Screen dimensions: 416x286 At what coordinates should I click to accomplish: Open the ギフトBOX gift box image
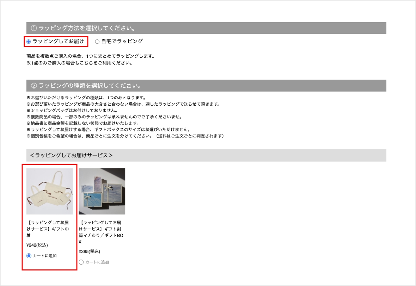pos(102,191)
